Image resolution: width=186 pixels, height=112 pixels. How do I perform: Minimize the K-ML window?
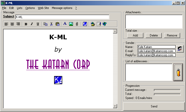pos(174,3)
